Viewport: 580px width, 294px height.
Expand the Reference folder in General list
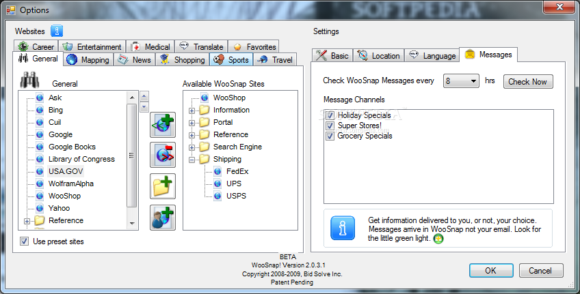pyautogui.click(x=27, y=221)
